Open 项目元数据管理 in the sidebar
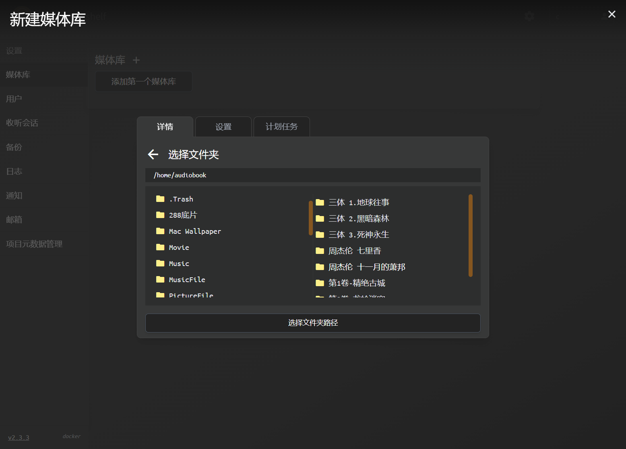Screen dimensions: 626x449 34,244
